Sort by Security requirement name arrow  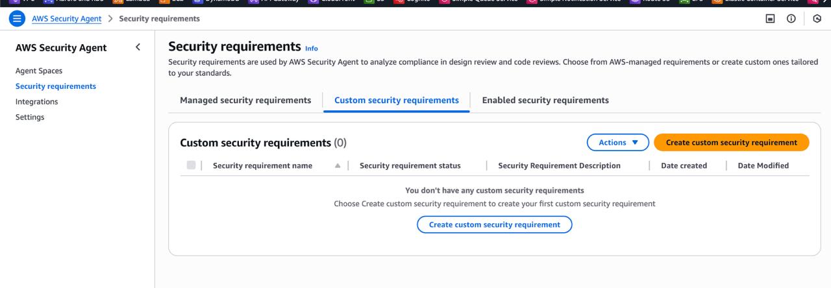click(338, 165)
